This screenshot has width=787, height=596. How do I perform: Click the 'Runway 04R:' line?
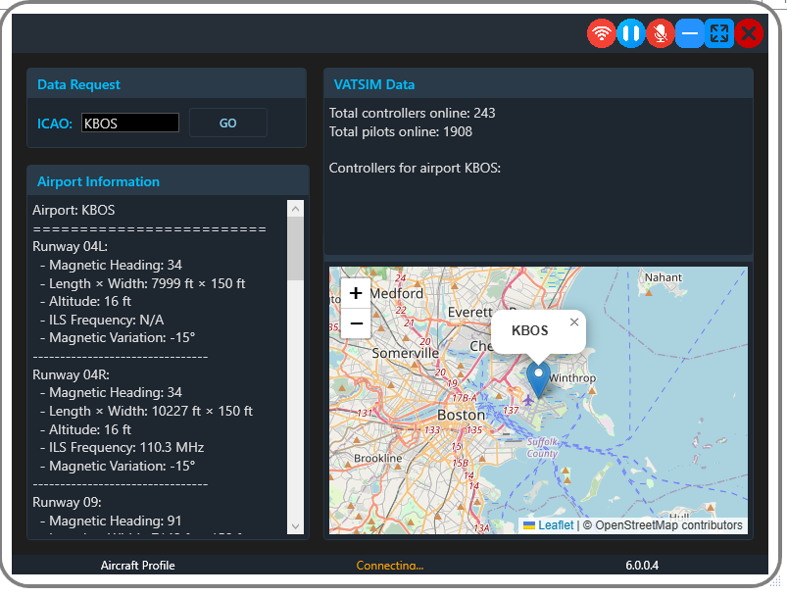click(x=71, y=374)
